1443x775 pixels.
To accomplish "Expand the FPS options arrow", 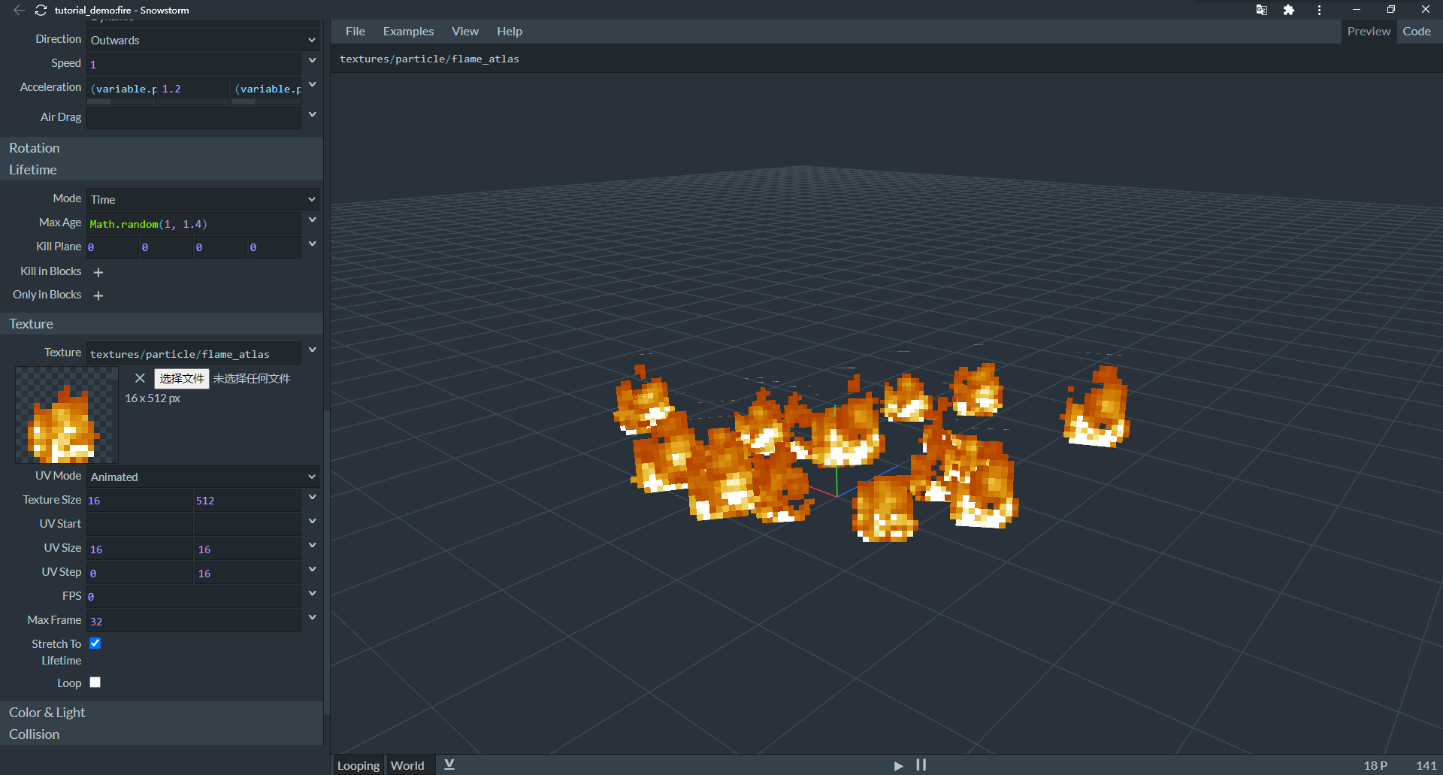I will [x=313, y=593].
